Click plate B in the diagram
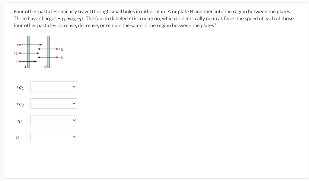The height and width of the screenshot is (181, 309). [48, 52]
